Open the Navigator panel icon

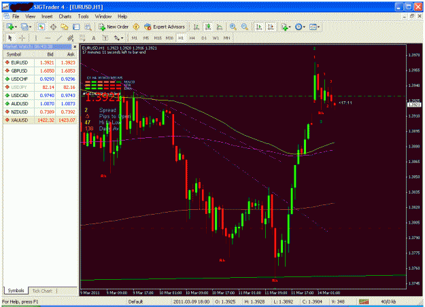[x=65, y=26]
